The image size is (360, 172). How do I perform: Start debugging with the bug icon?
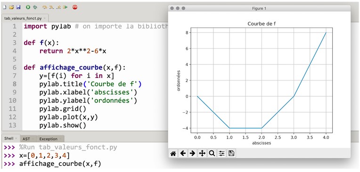(x=35, y=8)
